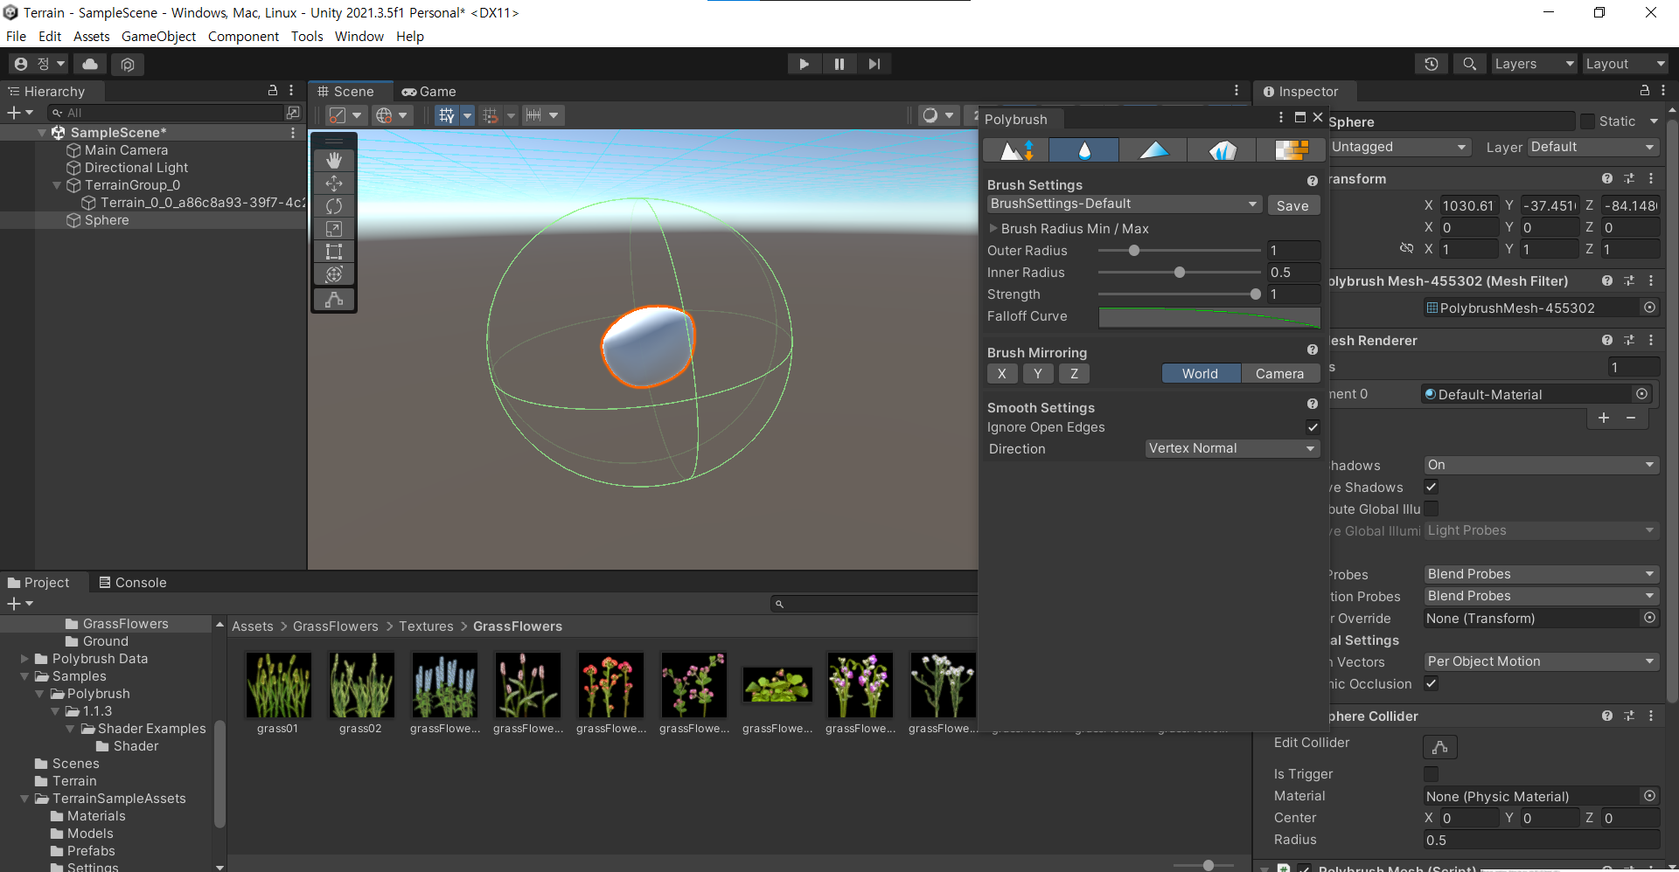Image resolution: width=1679 pixels, height=872 pixels.
Task: Open the Component menu
Action: point(243,37)
